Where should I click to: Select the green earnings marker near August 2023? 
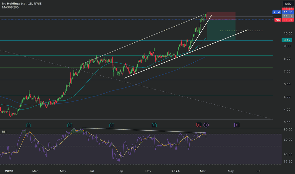coord(111,125)
